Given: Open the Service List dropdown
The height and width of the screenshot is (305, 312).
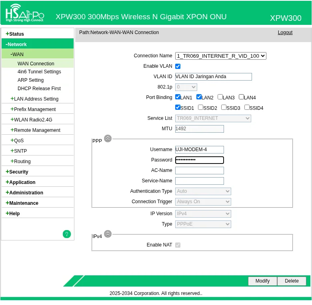Looking at the screenshot, I should 213,118.
